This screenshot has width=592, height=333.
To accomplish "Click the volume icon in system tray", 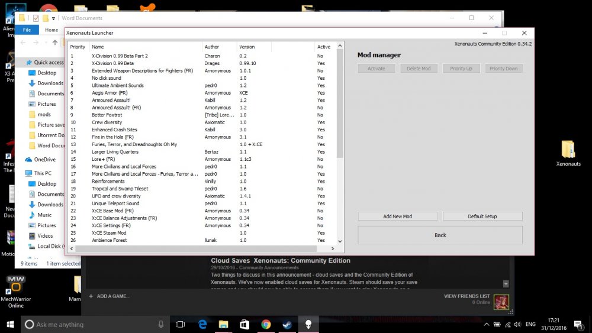I will tap(517, 324).
